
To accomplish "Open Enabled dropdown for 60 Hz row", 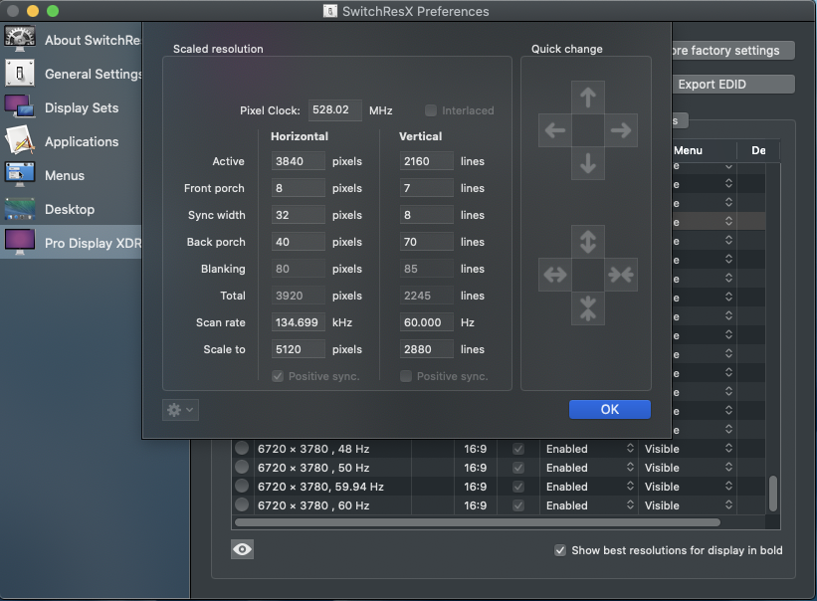I will coord(589,505).
